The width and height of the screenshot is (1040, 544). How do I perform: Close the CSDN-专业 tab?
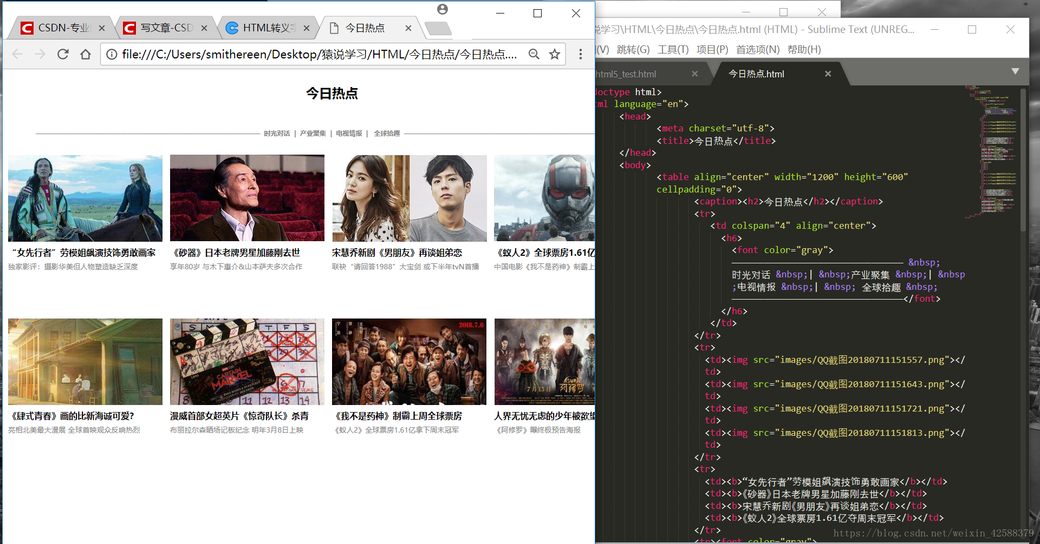pos(102,28)
